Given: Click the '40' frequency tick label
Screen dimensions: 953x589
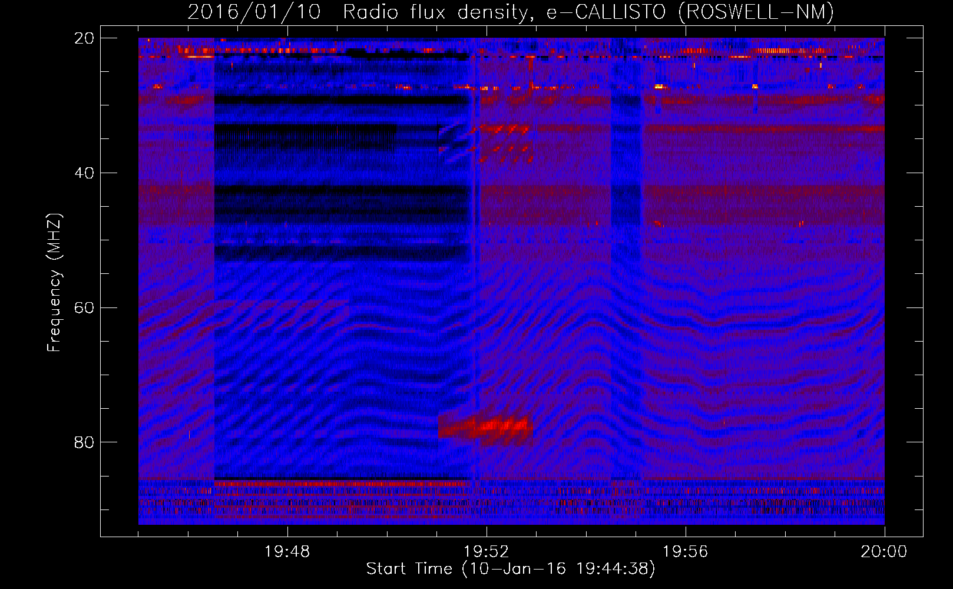Looking at the screenshot, I should pos(84,173).
